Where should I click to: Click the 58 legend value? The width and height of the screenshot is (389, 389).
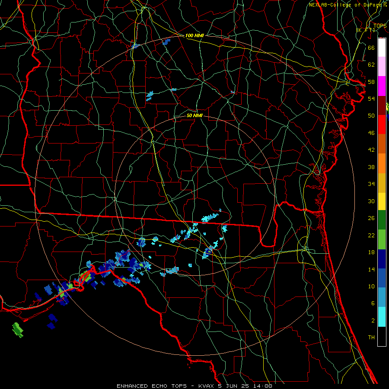click(x=371, y=82)
